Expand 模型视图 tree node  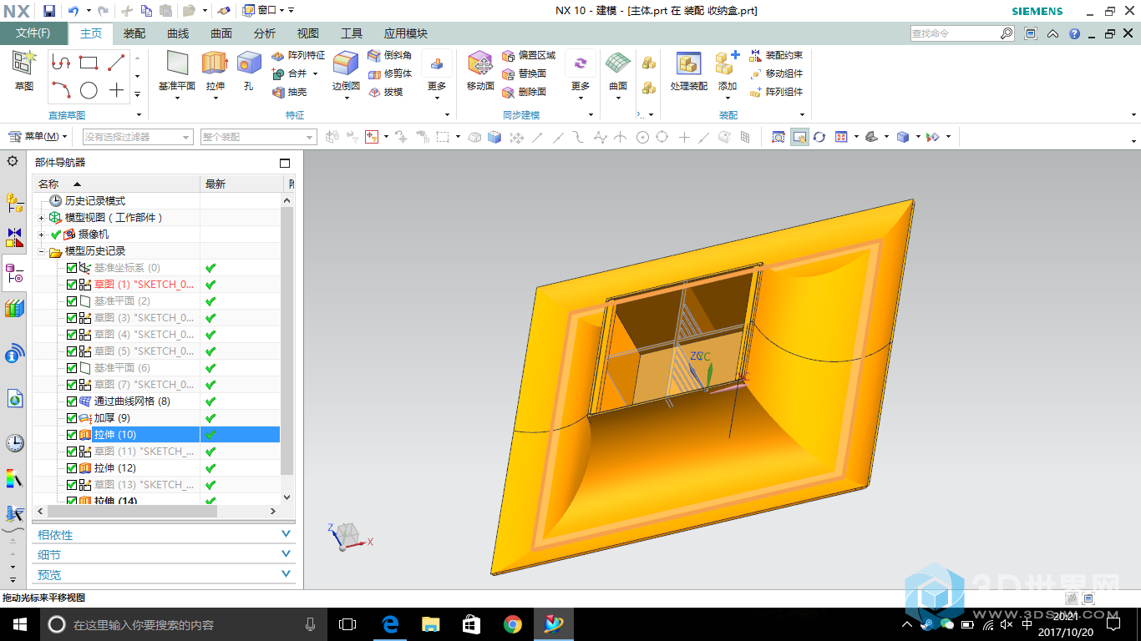pyautogui.click(x=42, y=218)
